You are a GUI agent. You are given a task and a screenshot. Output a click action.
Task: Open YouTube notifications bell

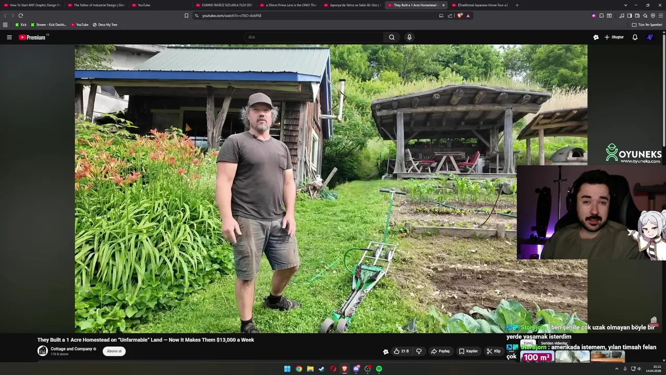point(635,37)
